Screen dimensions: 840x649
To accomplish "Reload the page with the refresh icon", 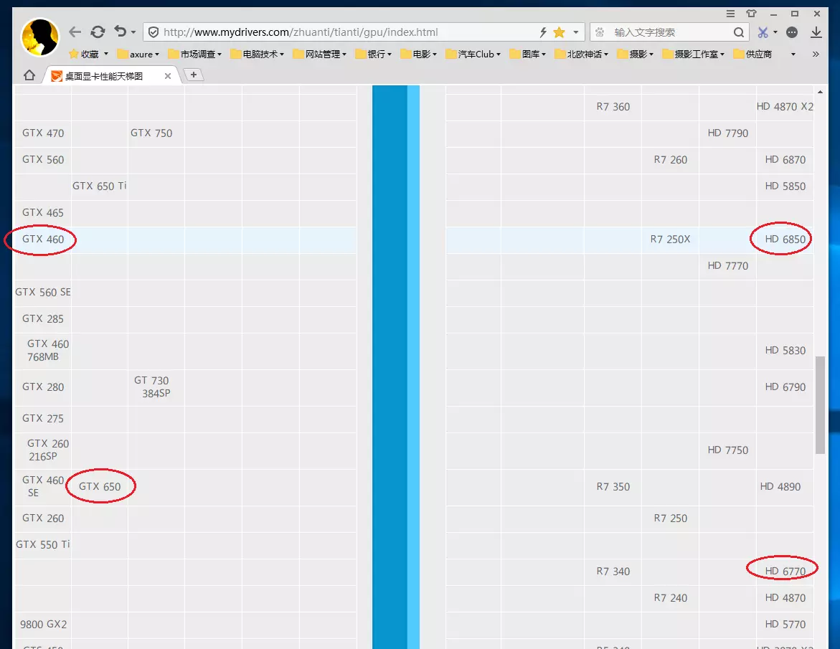I will point(98,32).
